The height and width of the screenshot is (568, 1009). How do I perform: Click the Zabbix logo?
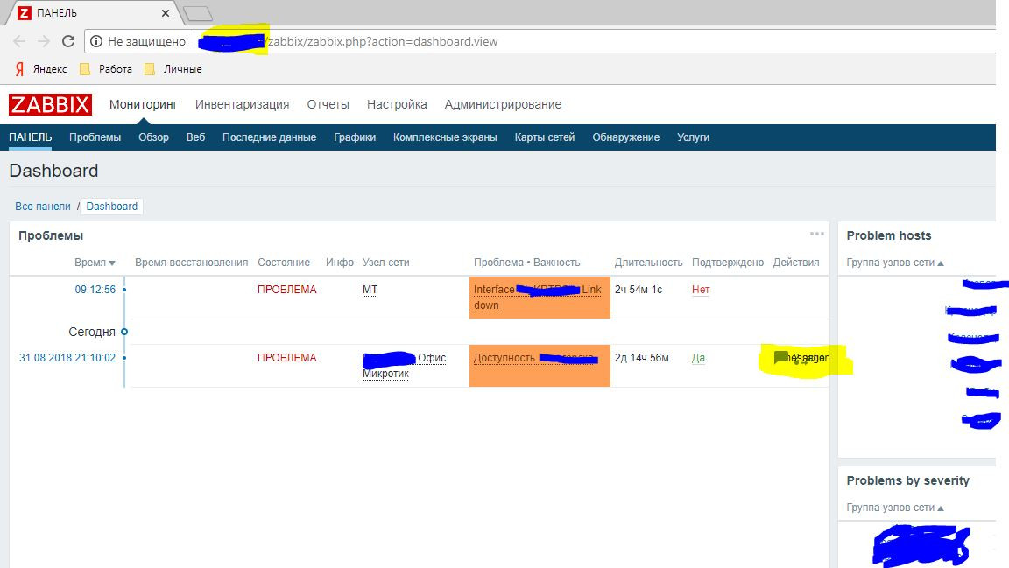point(50,104)
